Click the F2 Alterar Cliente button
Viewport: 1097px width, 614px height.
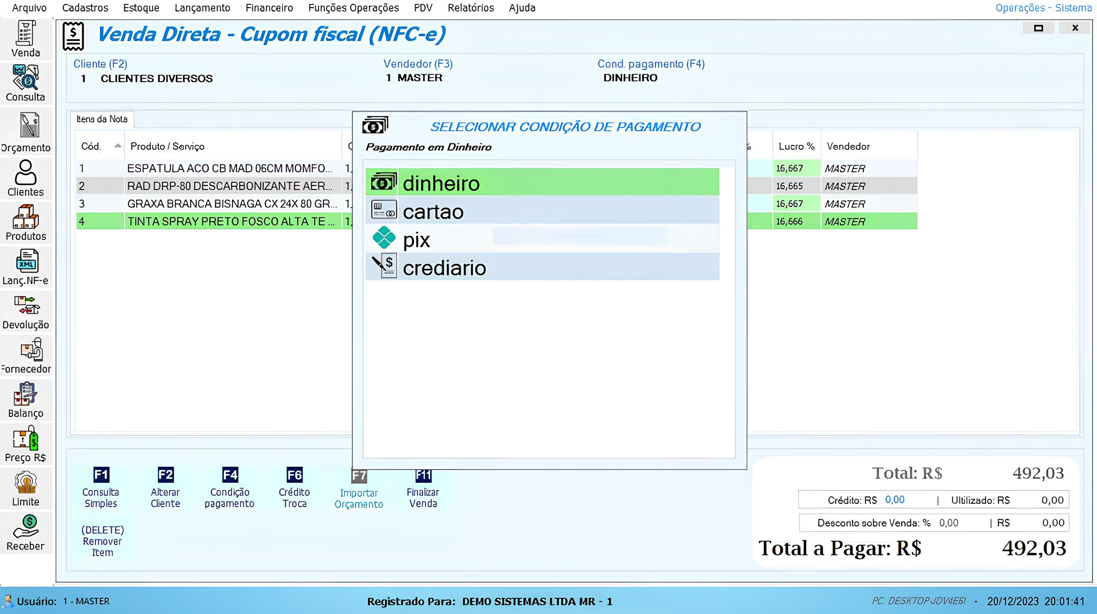[166, 489]
